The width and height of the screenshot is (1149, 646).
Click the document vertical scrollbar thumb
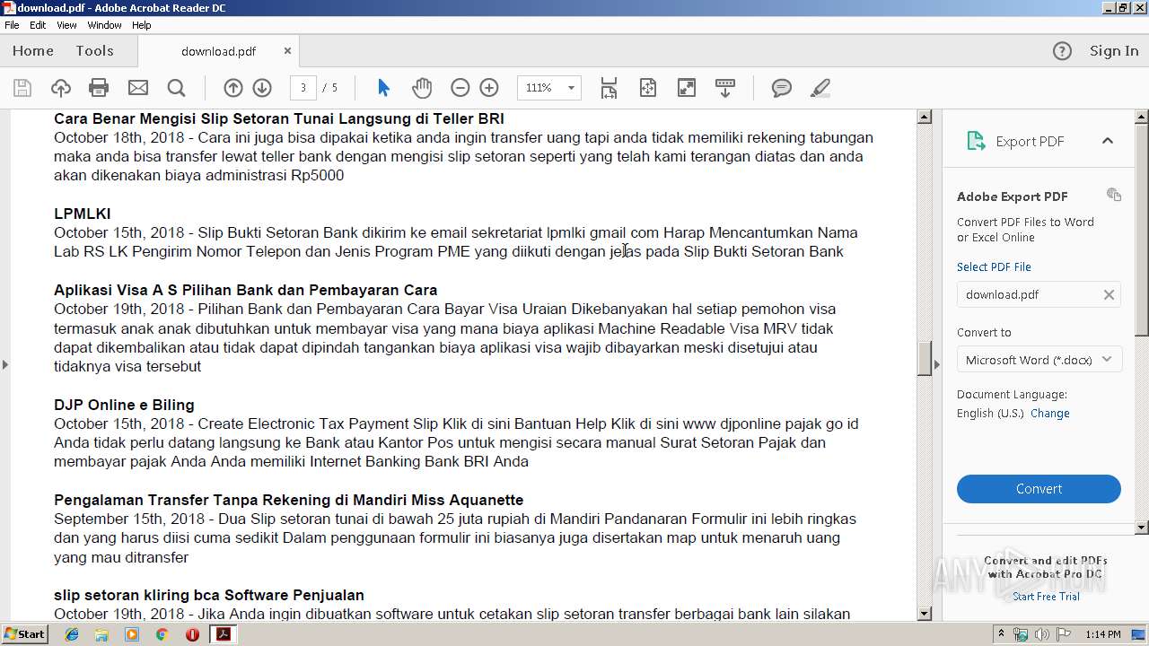click(x=925, y=359)
